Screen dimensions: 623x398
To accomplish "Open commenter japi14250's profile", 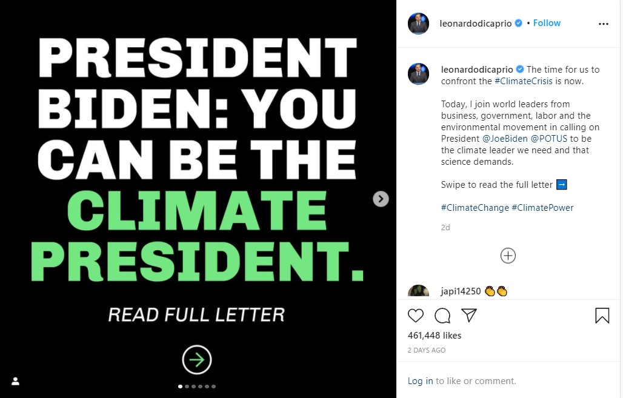I will [461, 291].
